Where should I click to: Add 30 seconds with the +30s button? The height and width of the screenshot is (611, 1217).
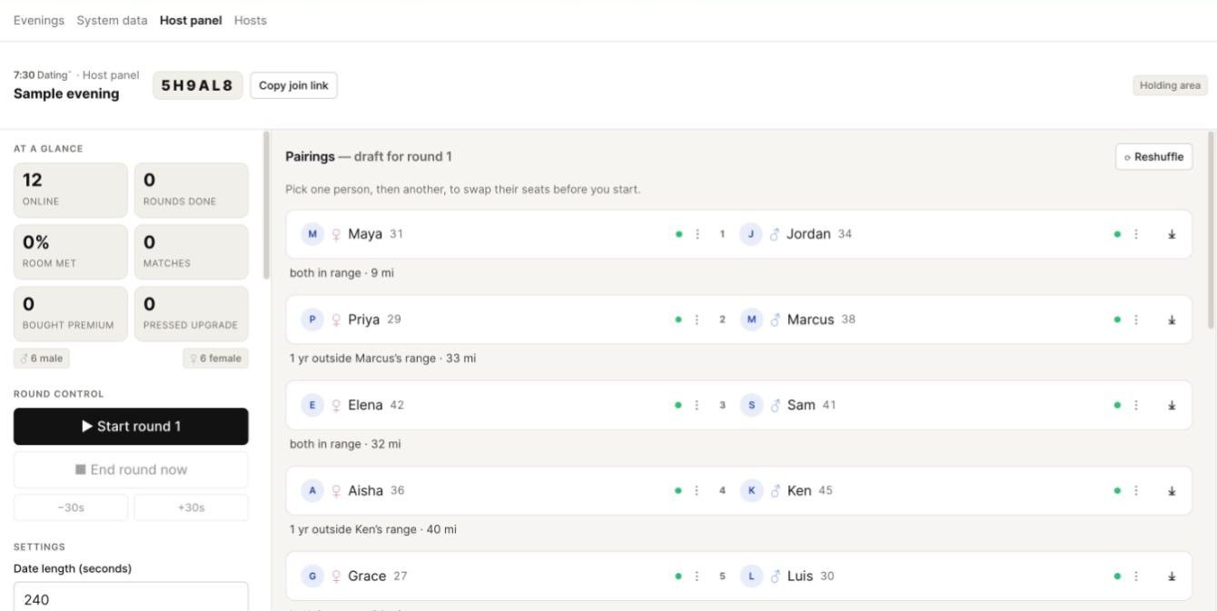192,508
